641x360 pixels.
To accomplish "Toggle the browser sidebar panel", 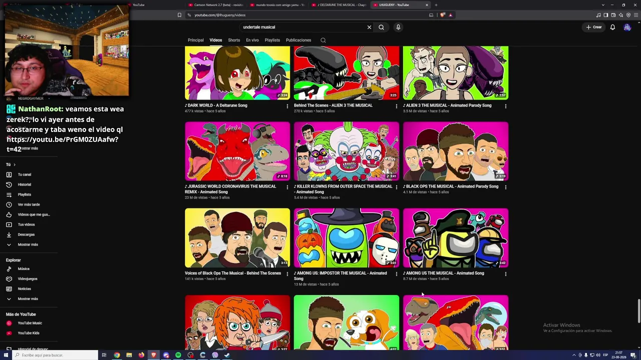I will (x=606, y=15).
